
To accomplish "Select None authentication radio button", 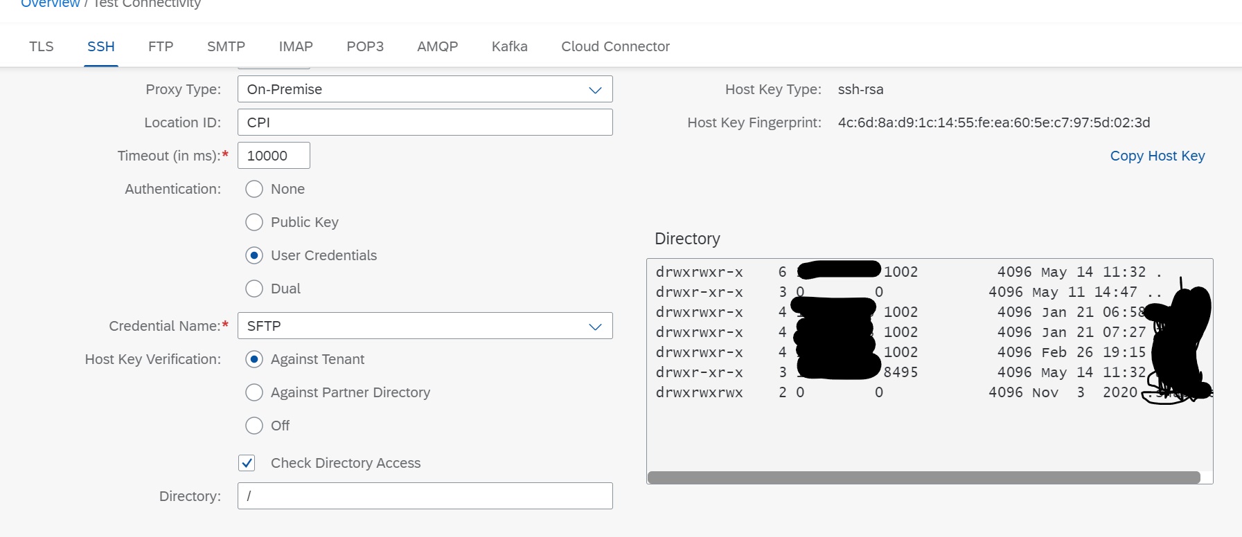I will click(254, 189).
